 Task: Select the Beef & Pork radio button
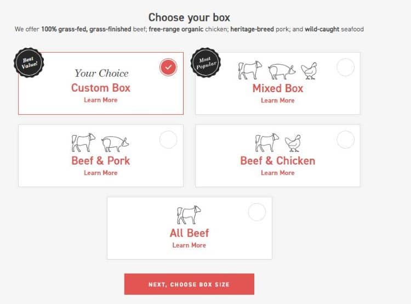click(168, 140)
